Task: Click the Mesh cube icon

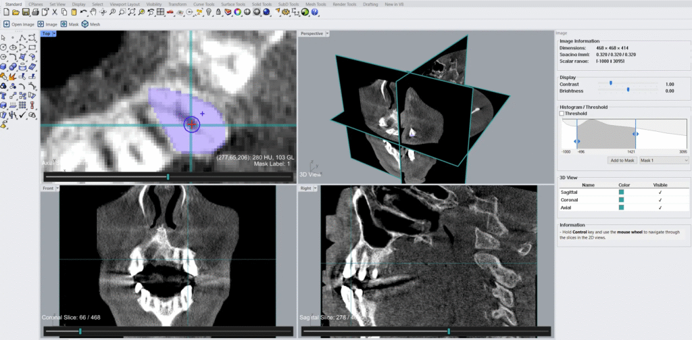Action: 85,24
